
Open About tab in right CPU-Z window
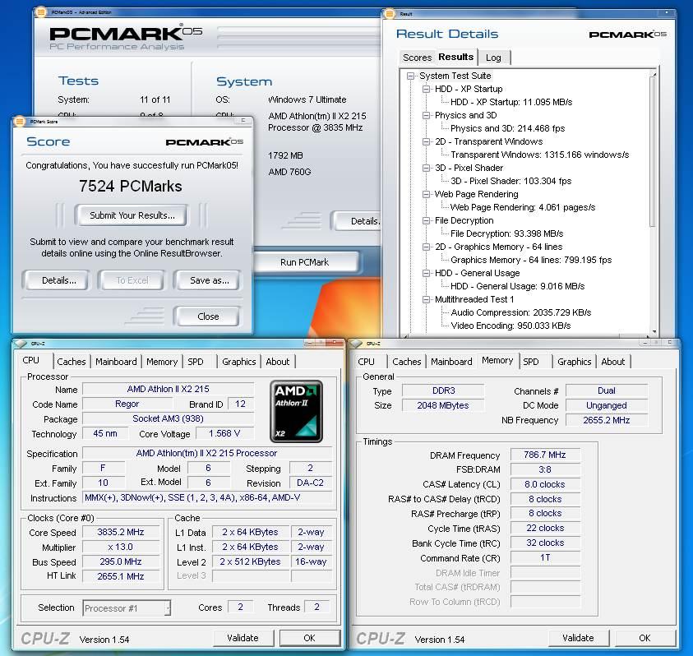pyautogui.click(x=613, y=362)
